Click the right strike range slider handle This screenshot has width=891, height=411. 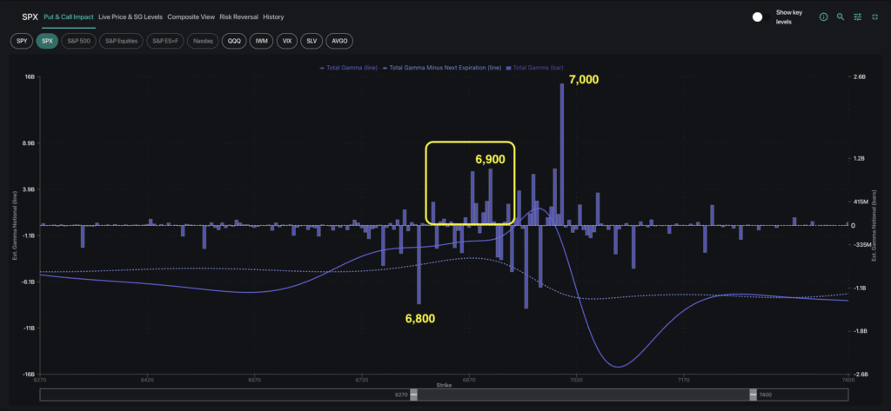click(752, 394)
